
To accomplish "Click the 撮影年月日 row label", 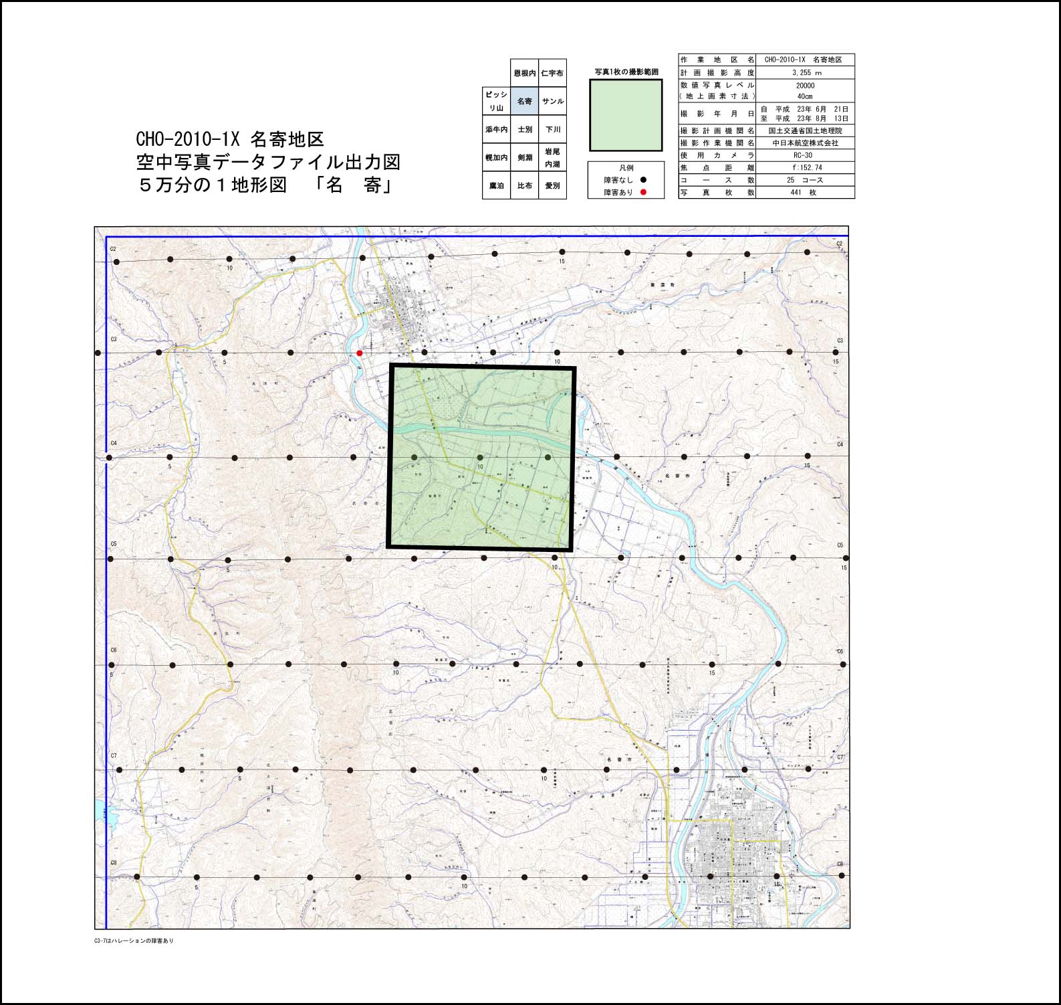I will pyautogui.click(x=717, y=114).
